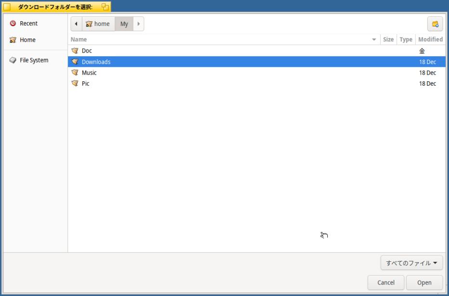Sort by the Modified column header

430,39
